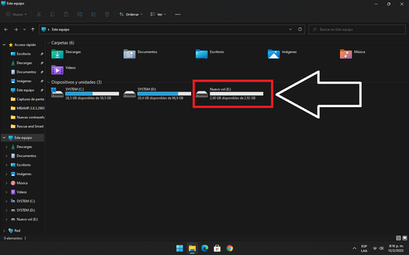Open Microsoft Store from taskbar
Viewport: 409px width, 255px height.
pyautogui.click(x=217, y=248)
